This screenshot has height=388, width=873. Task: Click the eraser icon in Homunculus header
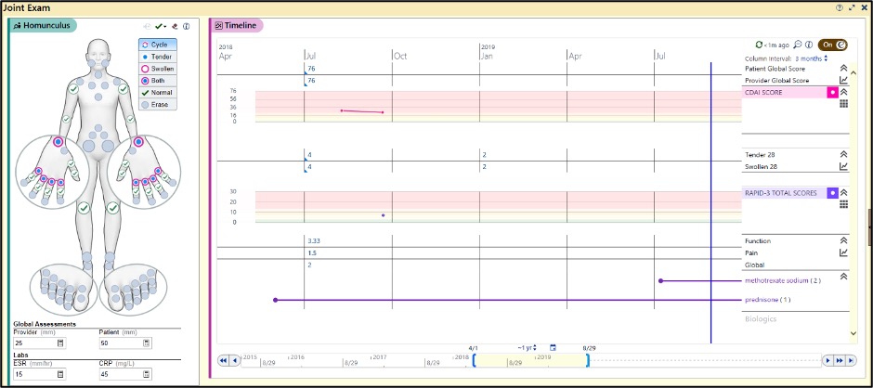tap(175, 27)
